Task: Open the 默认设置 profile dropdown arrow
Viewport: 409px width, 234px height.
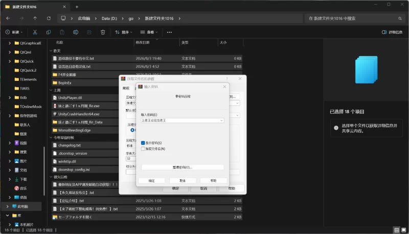Action: [x=237, y=115]
